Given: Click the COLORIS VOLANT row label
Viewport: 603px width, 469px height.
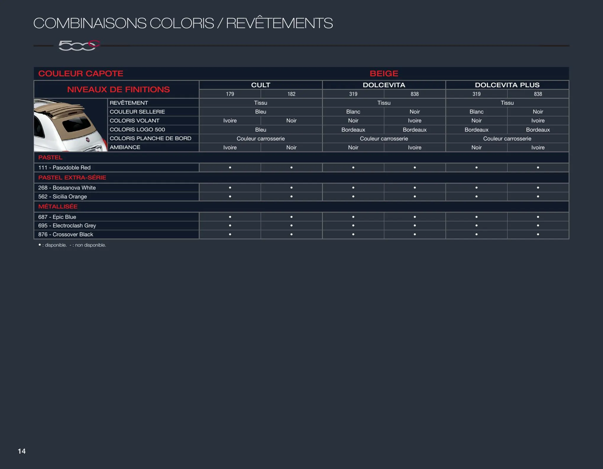Looking at the screenshot, I should click(134, 121).
